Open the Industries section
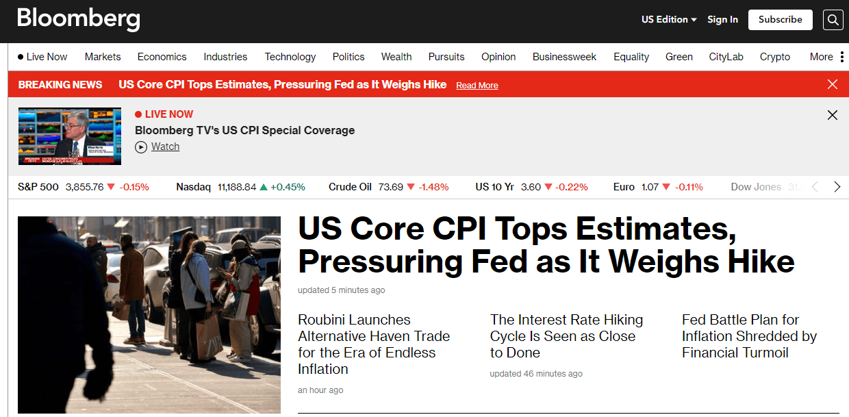The image size is (849, 417). [225, 57]
